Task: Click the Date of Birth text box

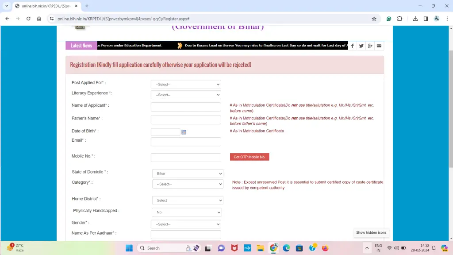Action: [165, 132]
